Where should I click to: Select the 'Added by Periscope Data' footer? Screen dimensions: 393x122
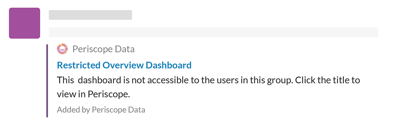pyautogui.click(x=101, y=110)
